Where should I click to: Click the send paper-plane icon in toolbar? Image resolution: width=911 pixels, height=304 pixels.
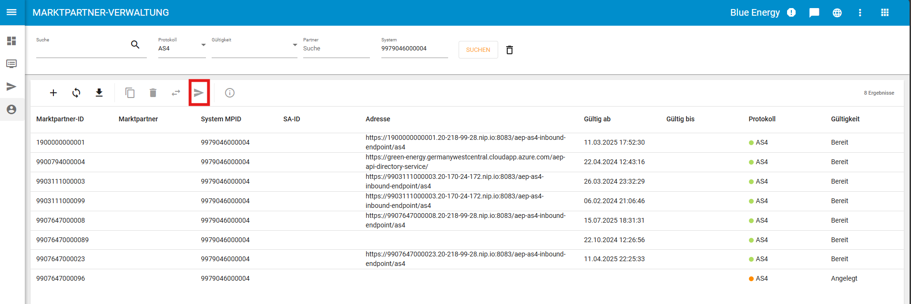point(199,93)
